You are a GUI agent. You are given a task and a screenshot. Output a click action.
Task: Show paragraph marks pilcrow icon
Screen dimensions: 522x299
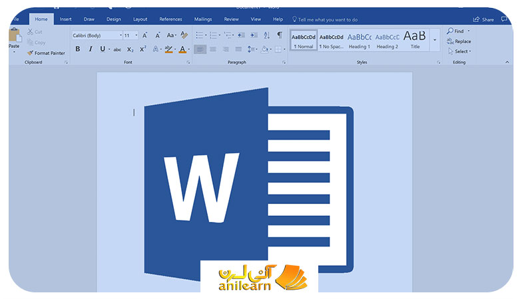click(x=280, y=35)
